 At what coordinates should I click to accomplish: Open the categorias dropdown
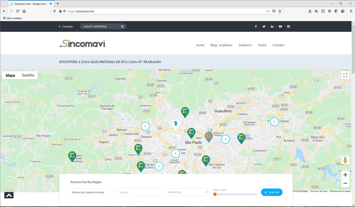[187, 192]
